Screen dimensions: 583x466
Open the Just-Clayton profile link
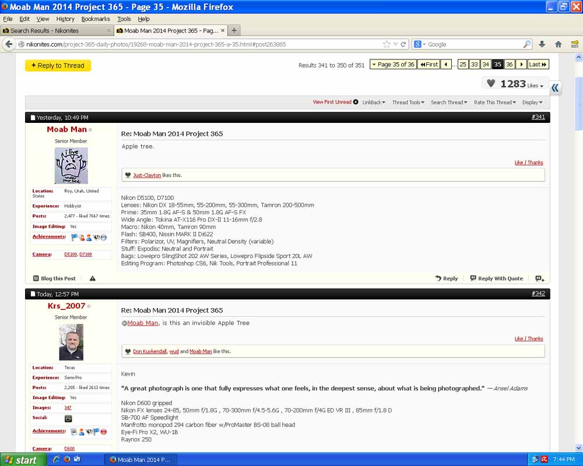pyautogui.click(x=147, y=175)
